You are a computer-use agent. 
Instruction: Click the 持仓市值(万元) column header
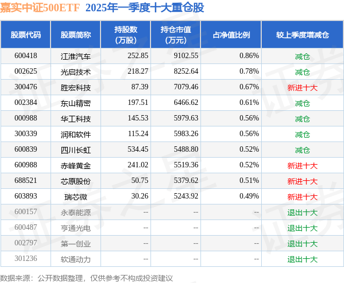click(x=176, y=34)
